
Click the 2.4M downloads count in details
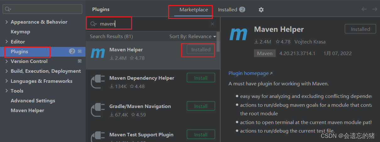coord(263,42)
